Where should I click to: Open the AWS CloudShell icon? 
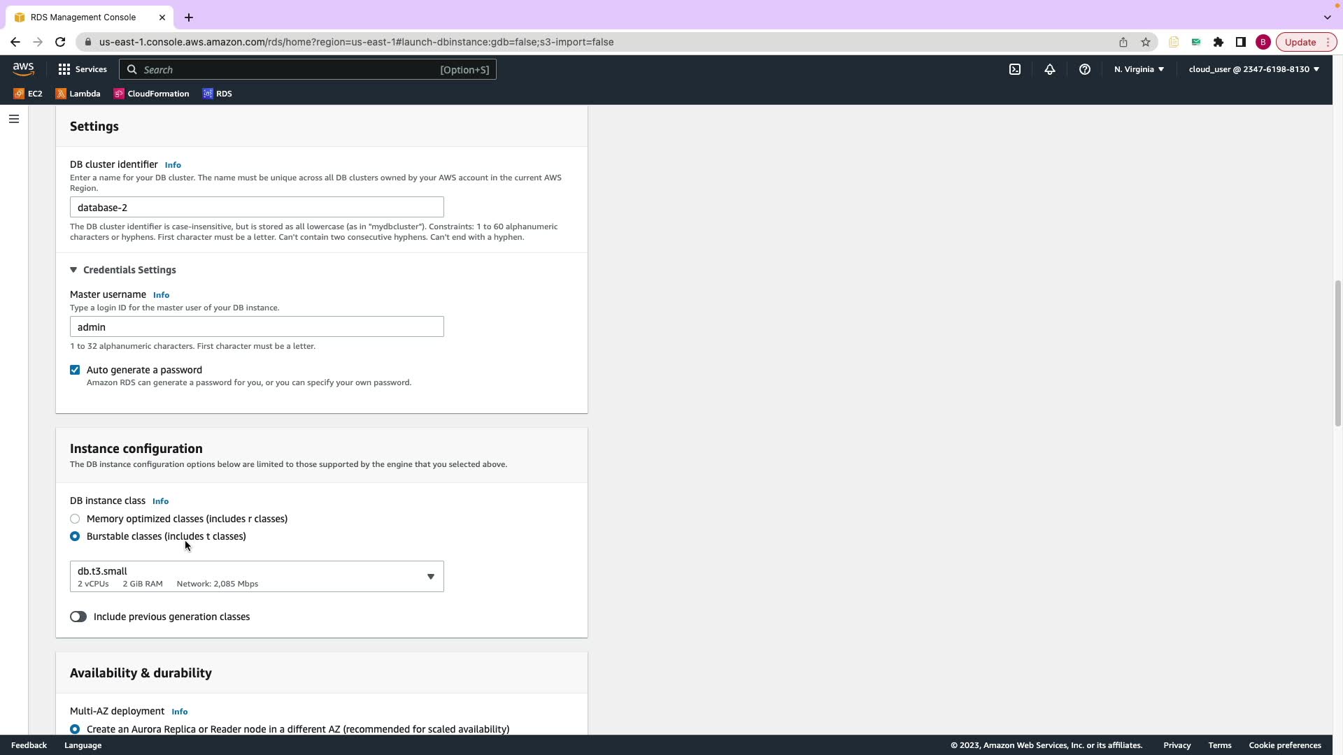tap(1015, 69)
